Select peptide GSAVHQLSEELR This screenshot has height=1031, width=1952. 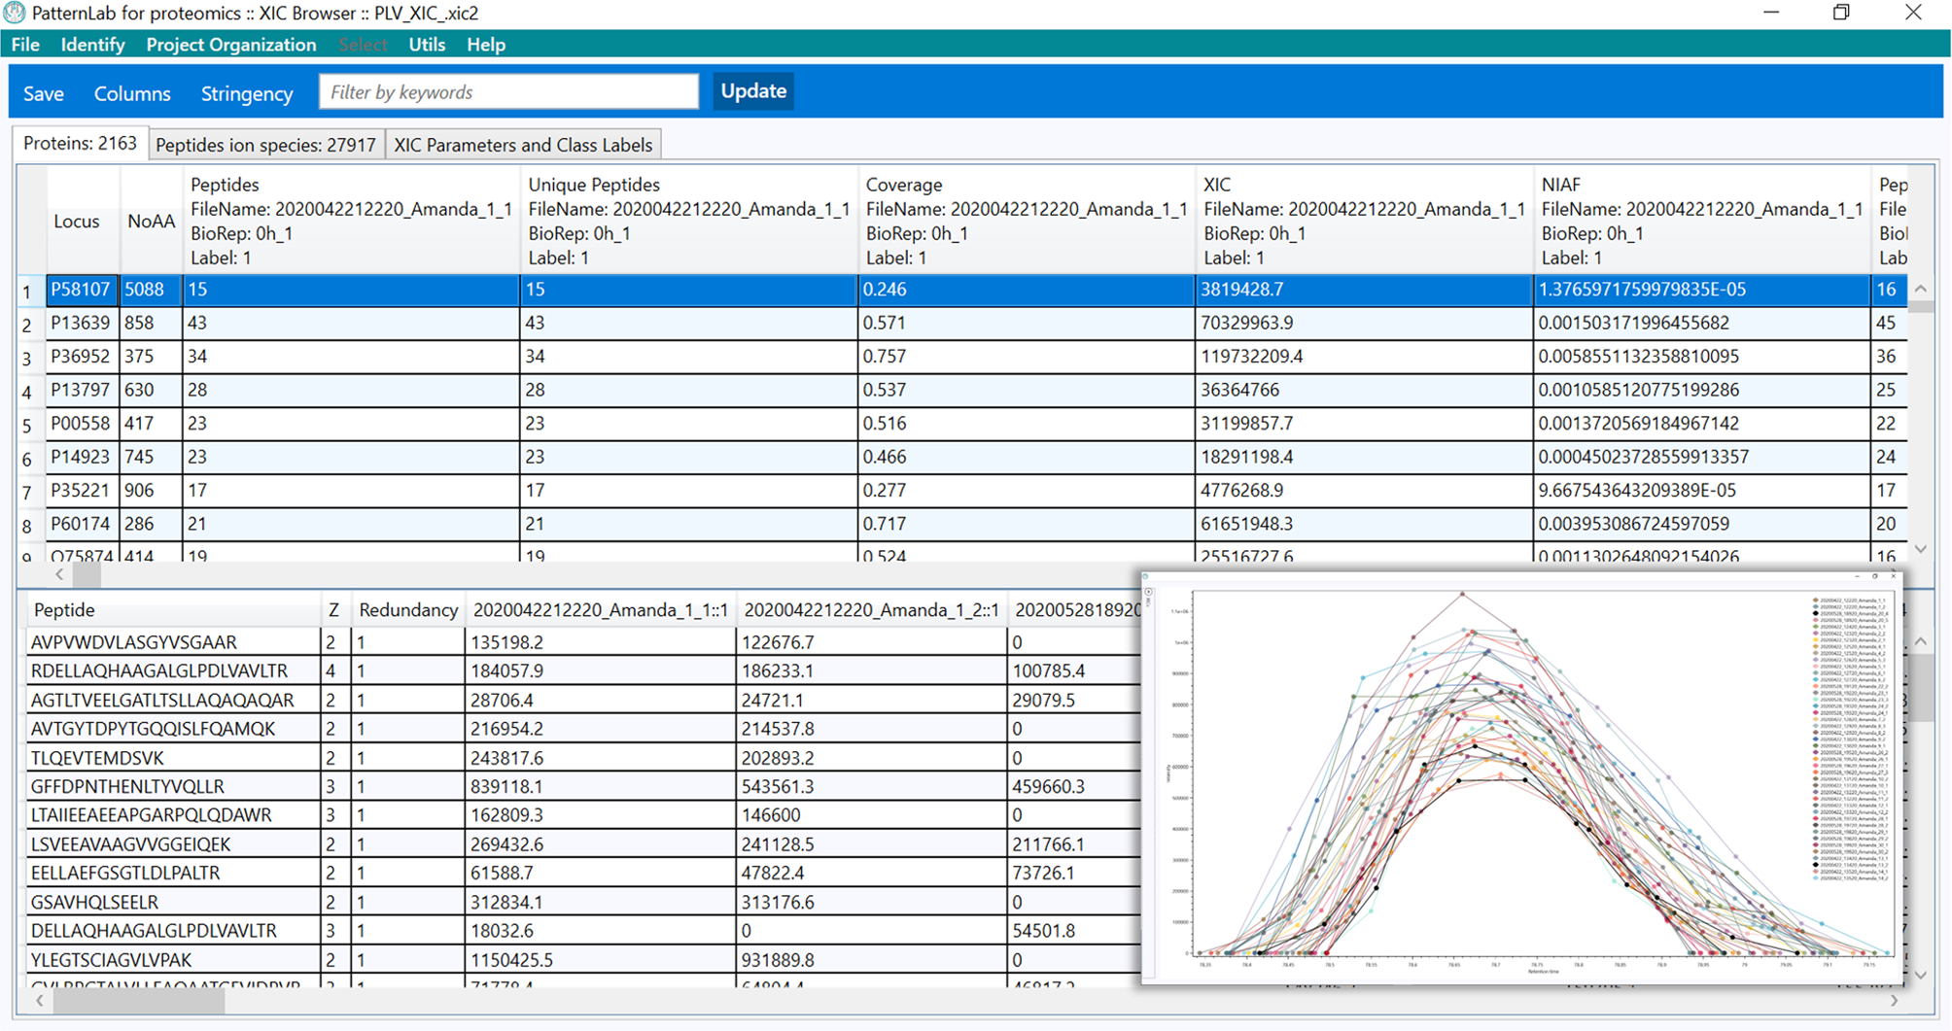click(94, 902)
